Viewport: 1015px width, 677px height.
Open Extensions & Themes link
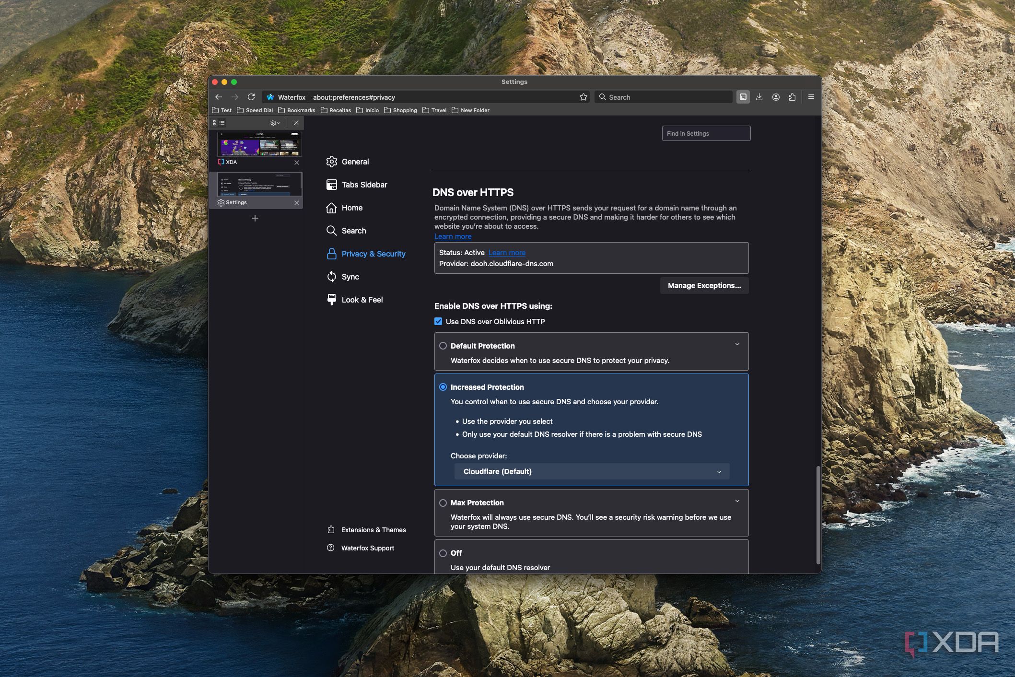tap(373, 530)
